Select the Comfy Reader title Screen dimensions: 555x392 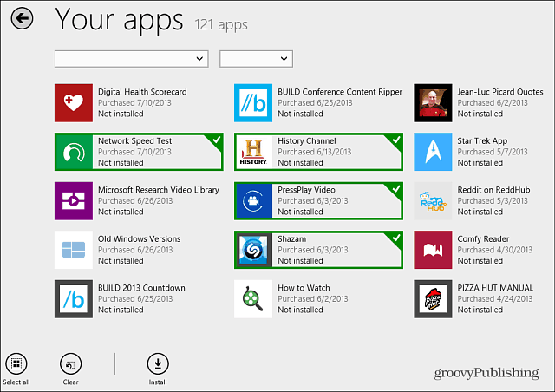pyautogui.click(x=483, y=239)
